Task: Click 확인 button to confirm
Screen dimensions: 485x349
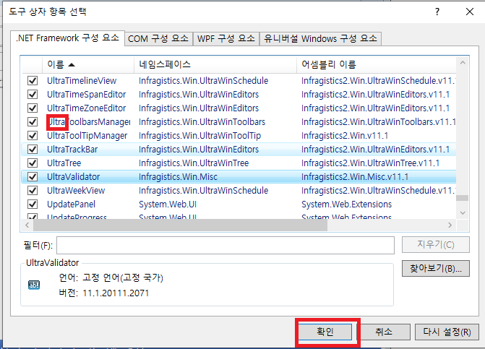Action: tap(325, 332)
